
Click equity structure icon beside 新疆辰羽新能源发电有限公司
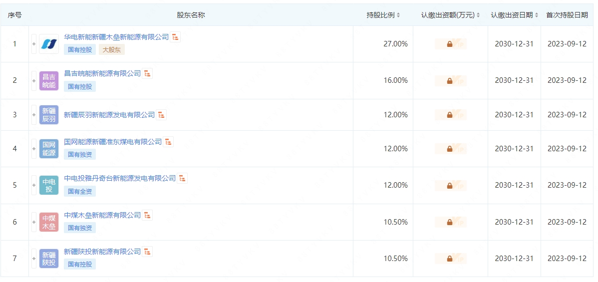[161, 115]
